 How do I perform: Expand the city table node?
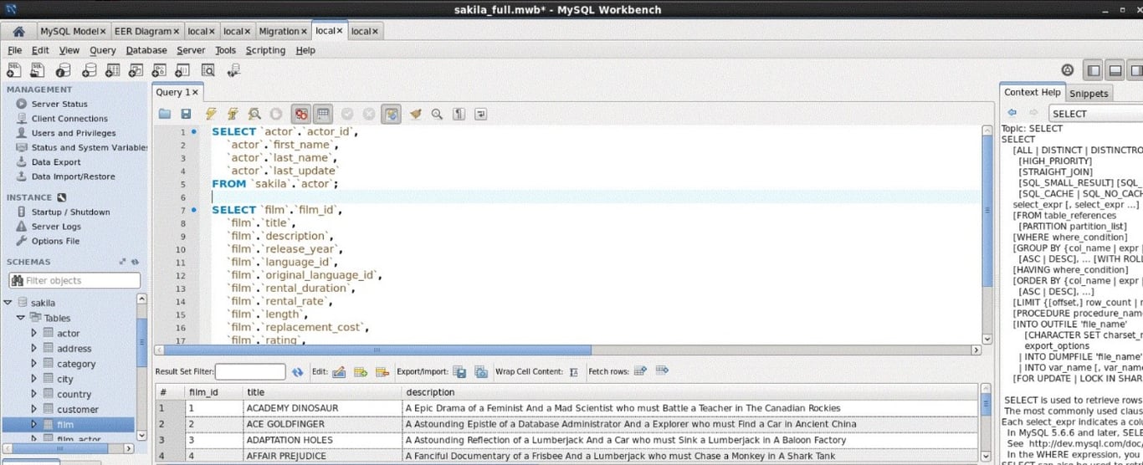pos(34,379)
